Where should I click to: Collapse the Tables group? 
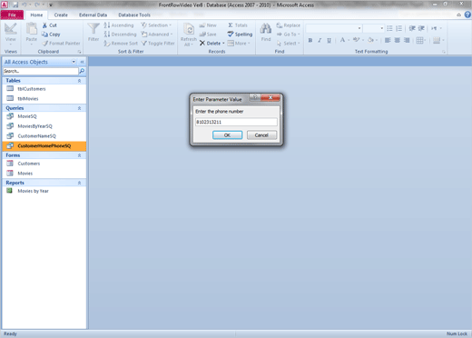pyautogui.click(x=79, y=81)
